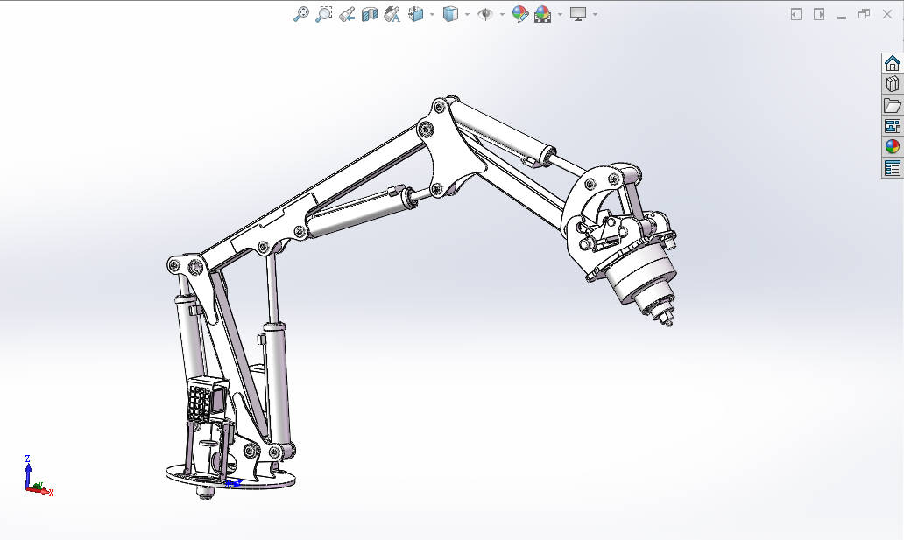The image size is (904, 540).
Task: Open the View Palette task pane tab
Action: (x=893, y=126)
